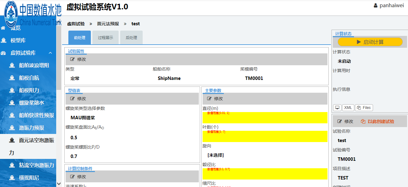The width and height of the screenshot is (408, 187).
Task: Select 船舶快速性预报 in the sidebar
Action: click(x=36, y=115)
